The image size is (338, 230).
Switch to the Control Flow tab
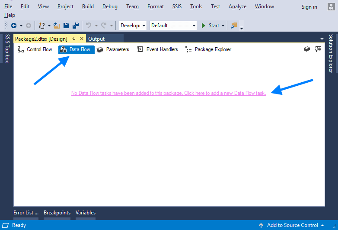click(35, 49)
